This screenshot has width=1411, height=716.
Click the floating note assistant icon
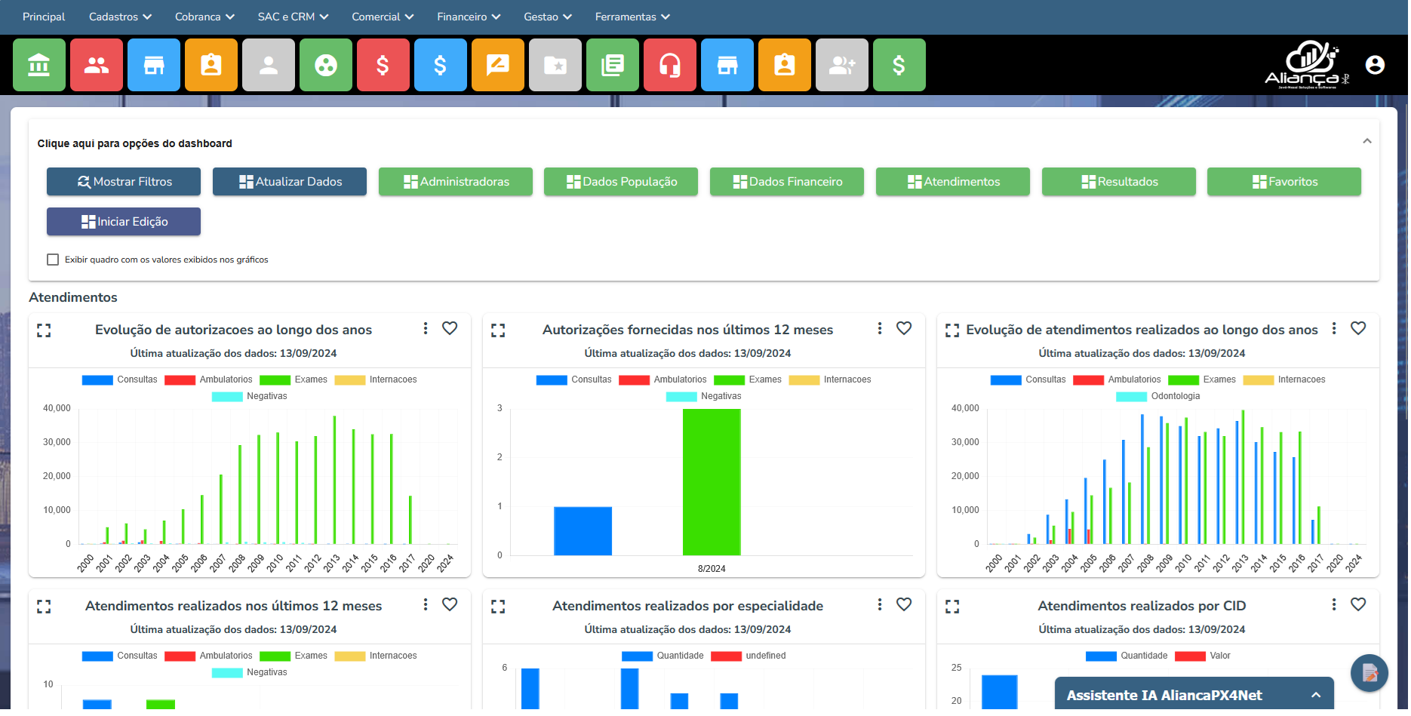(1369, 673)
